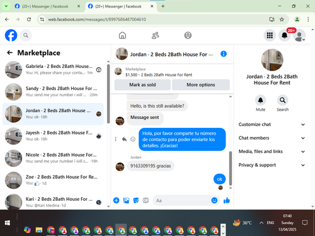Click the conversations list scrollbar
This screenshot has height=236, width=315.
tap(108, 94)
